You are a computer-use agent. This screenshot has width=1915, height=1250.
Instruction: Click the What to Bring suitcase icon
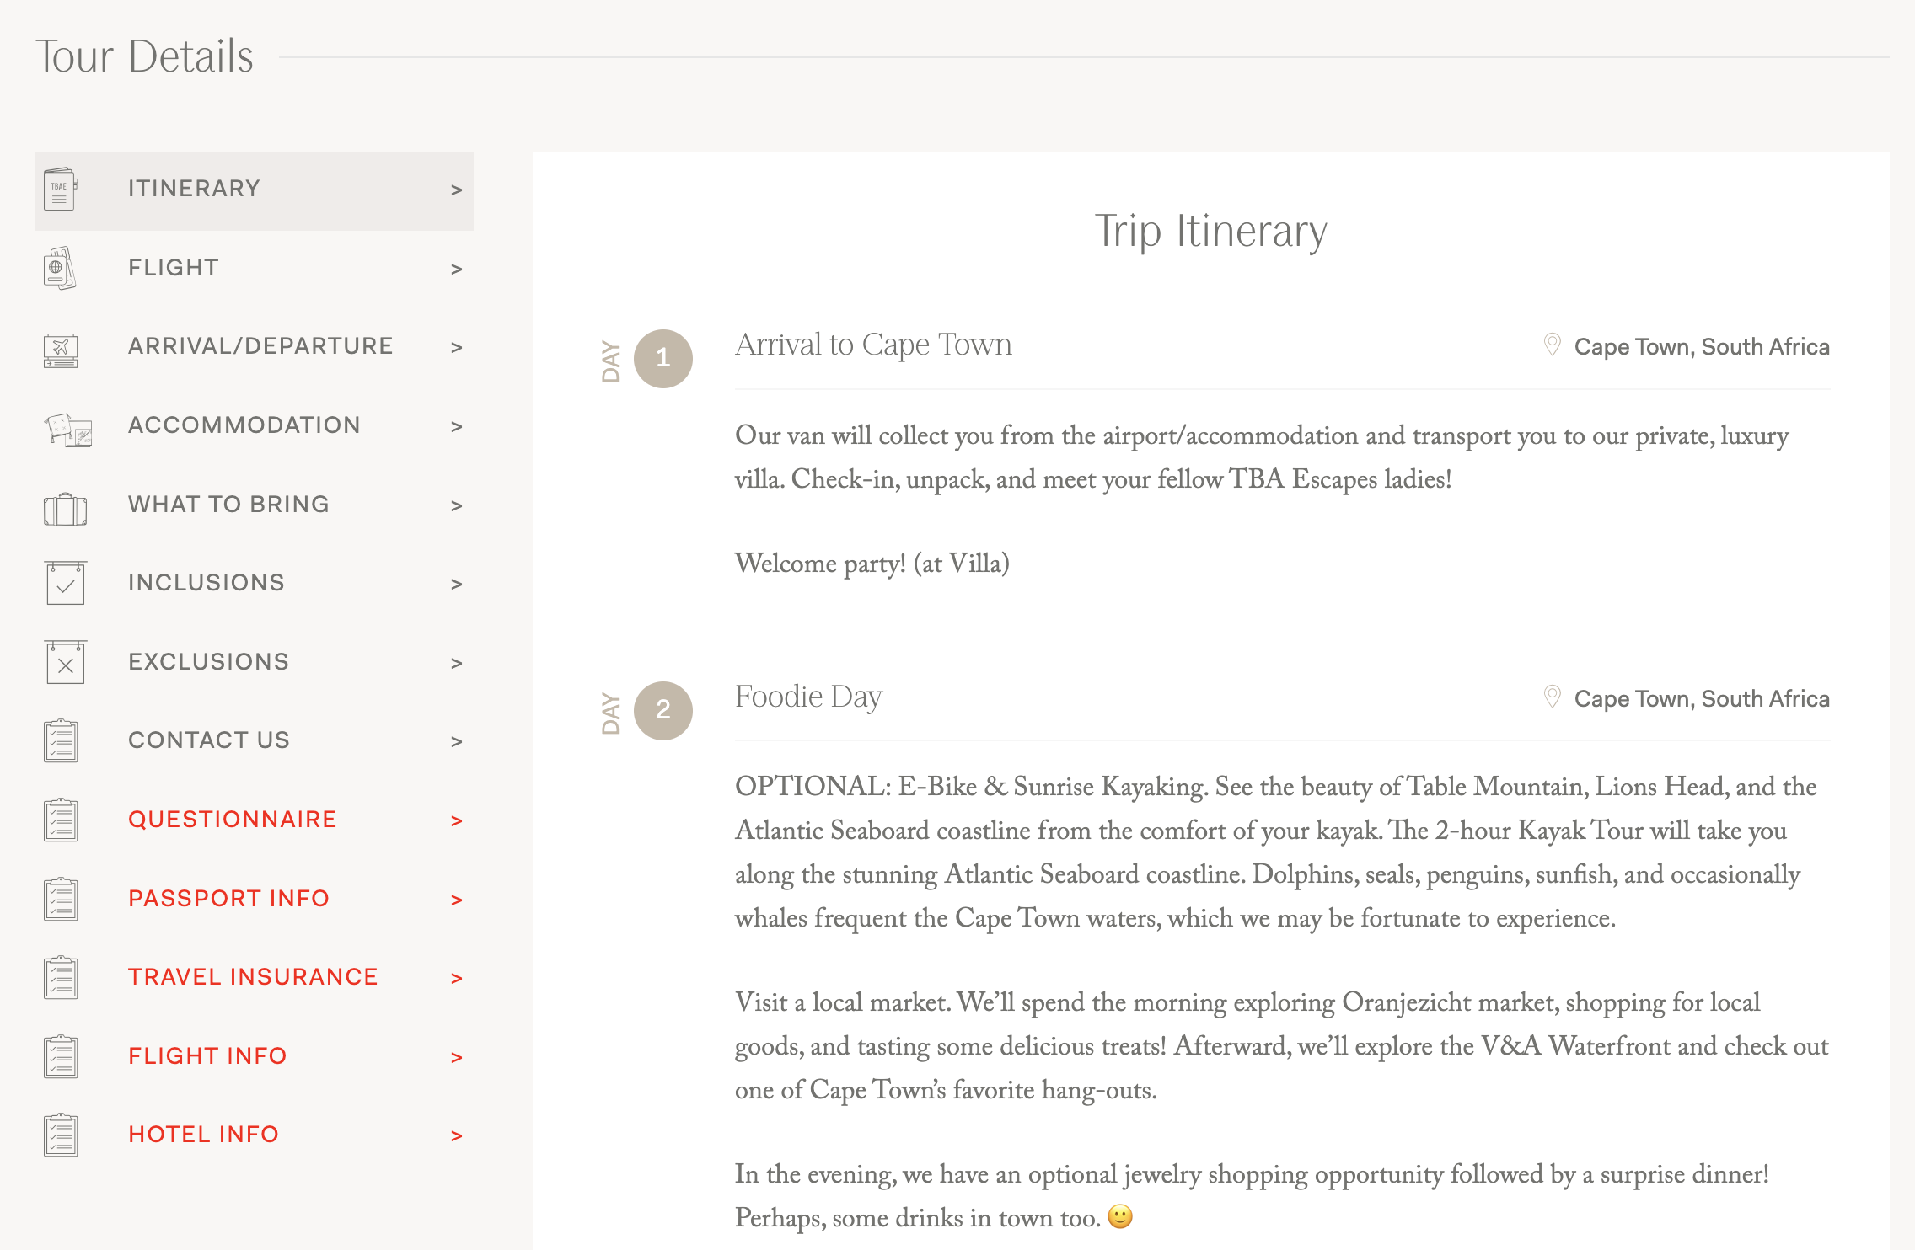click(65, 509)
